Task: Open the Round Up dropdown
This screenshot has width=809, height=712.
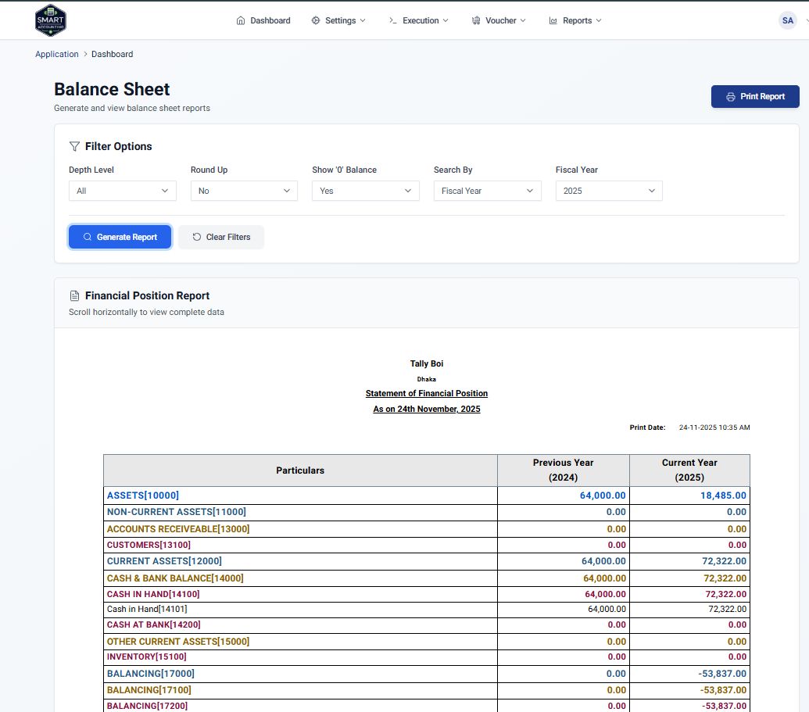Action: pos(244,191)
